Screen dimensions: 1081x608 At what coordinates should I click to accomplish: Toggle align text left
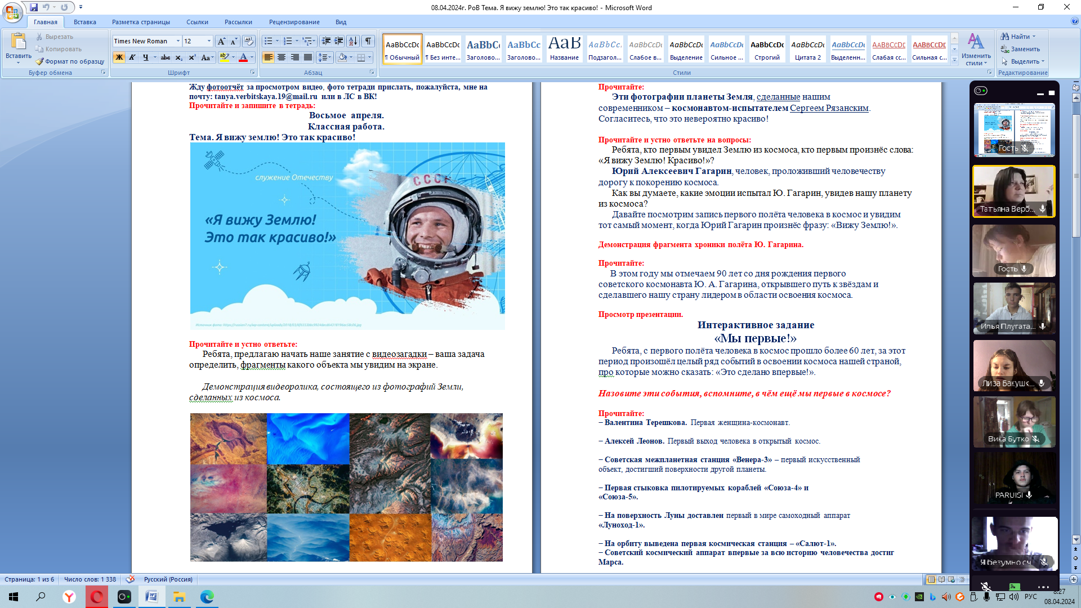(269, 57)
